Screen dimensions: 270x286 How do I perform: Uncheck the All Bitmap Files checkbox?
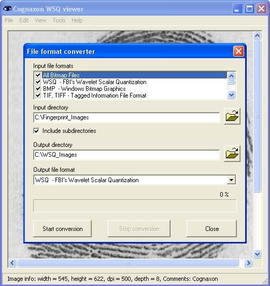(38, 75)
